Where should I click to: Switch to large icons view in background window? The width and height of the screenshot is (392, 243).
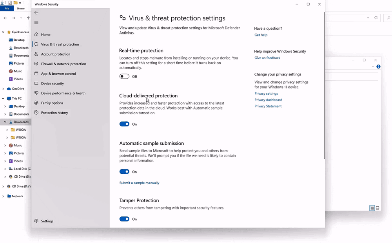click(377, 208)
